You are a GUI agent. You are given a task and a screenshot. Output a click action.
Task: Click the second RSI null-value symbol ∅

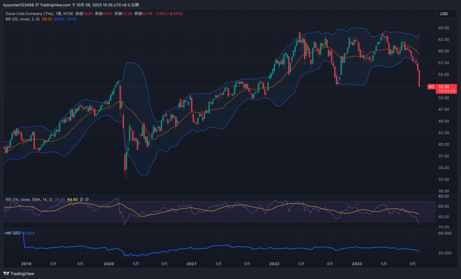tap(87, 199)
